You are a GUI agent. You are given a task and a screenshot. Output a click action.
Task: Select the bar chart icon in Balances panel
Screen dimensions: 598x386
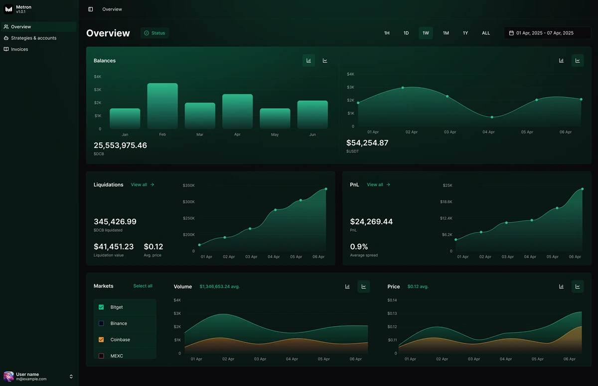(x=308, y=60)
